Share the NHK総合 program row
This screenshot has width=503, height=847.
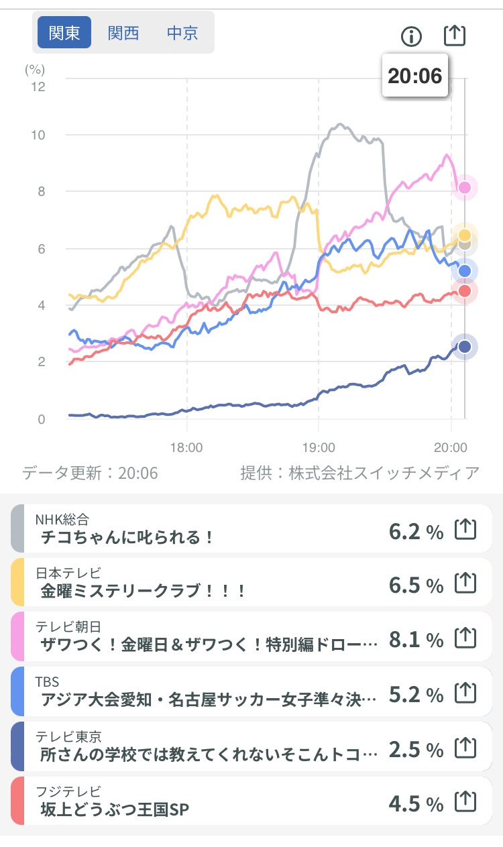pyautogui.click(x=465, y=530)
